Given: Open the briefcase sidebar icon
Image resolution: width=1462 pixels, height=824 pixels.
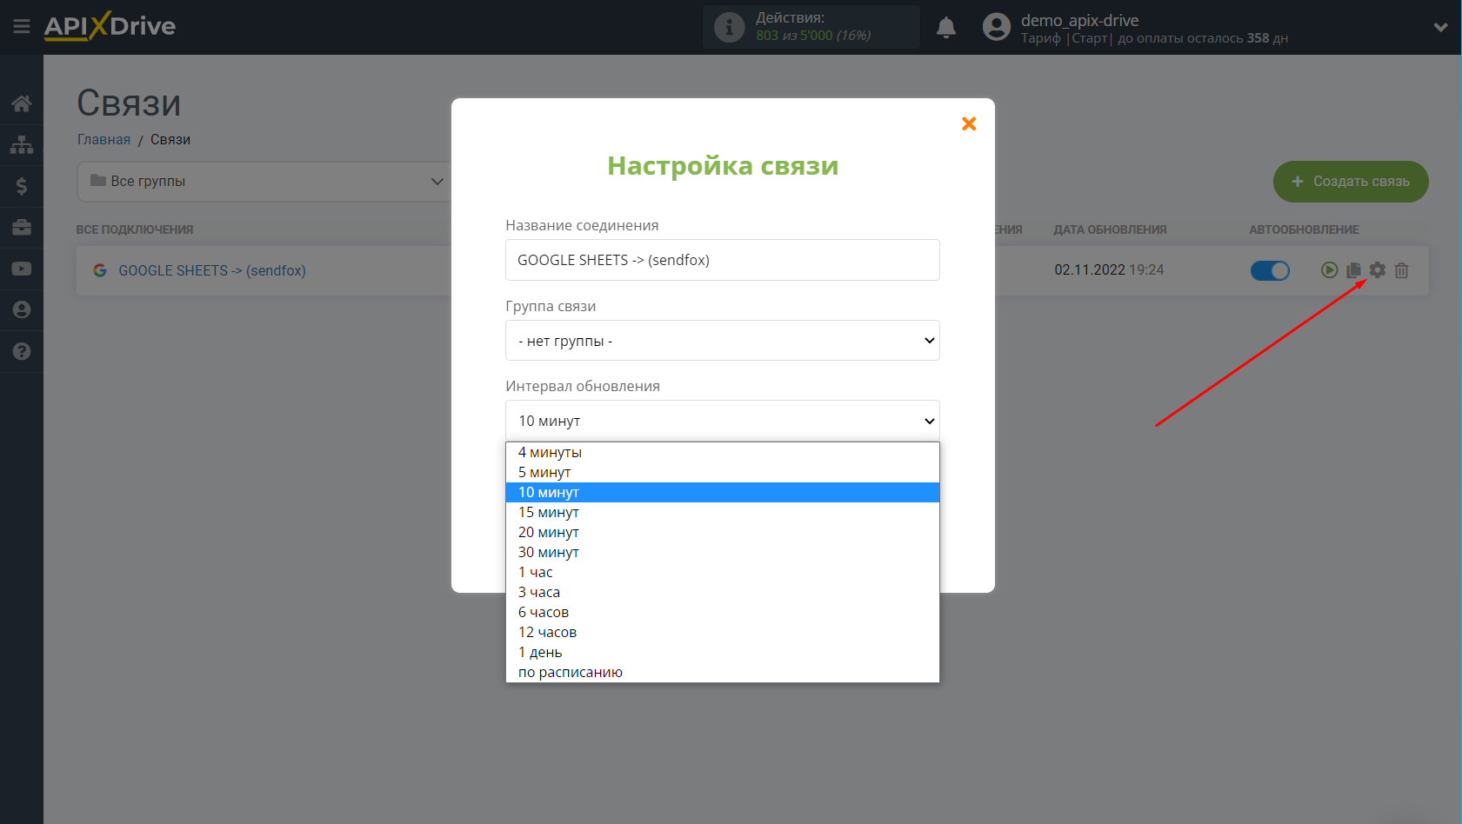Looking at the screenshot, I should click(22, 228).
